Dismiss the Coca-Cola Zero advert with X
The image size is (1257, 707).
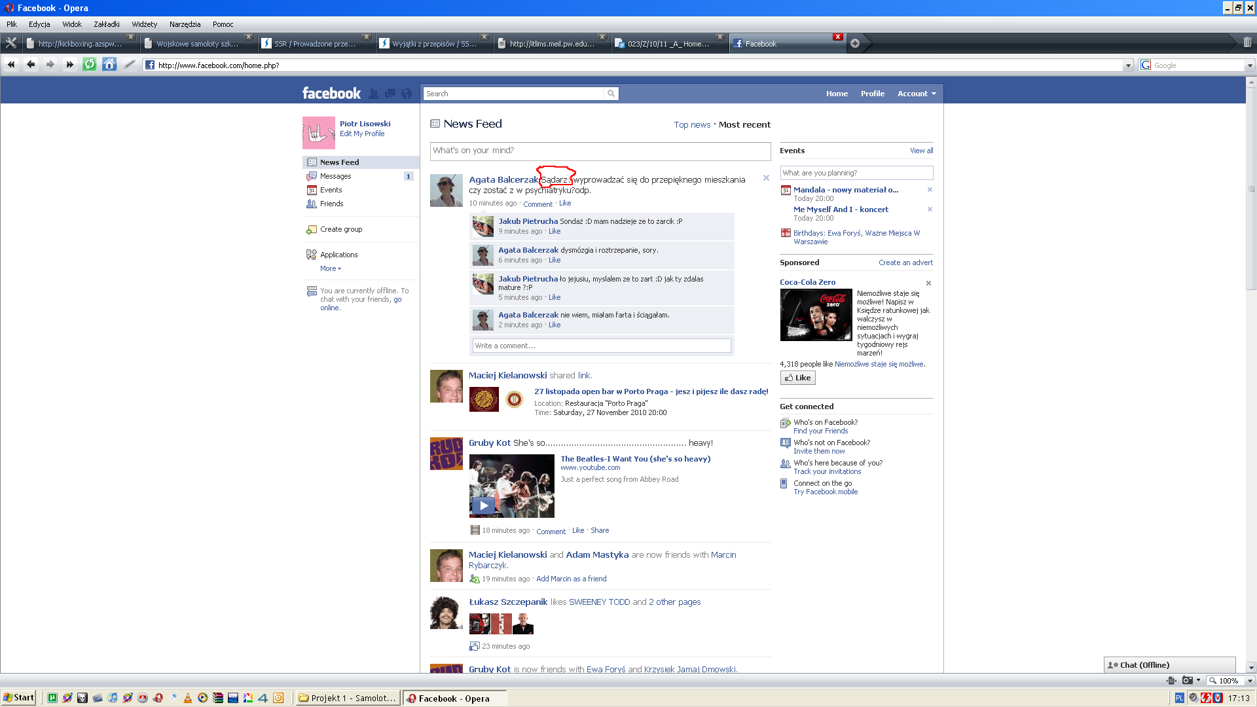tap(928, 283)
